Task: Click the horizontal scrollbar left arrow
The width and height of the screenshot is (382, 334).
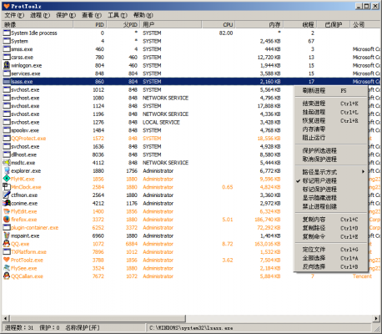Action: click(5, 318)
